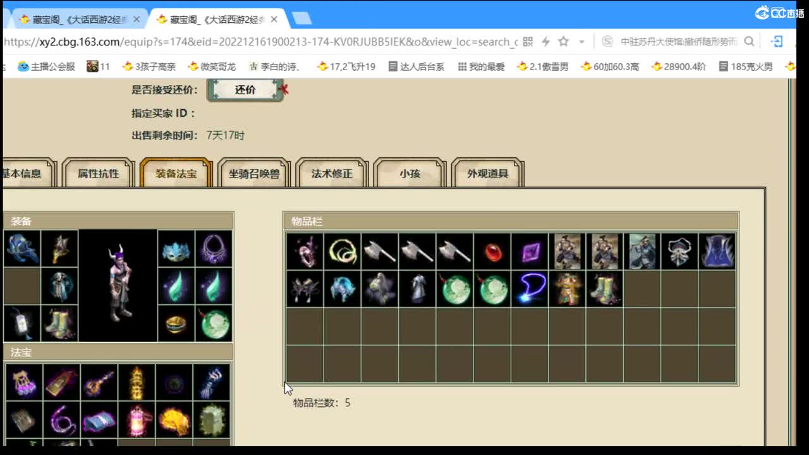Select the red gem inventory item
Screen dimensions: 809x455
point(492,252)
